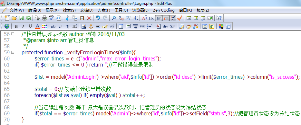Insert span (SP) tag
301x125 pixels.
coord(172,26)
